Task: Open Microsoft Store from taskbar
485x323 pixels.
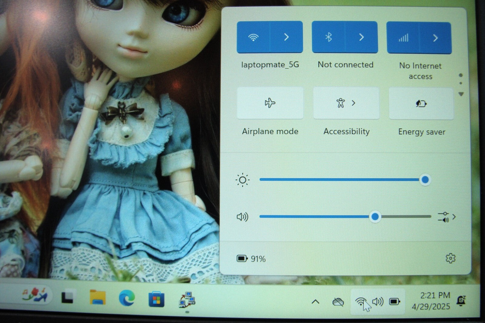Action: 156,299
